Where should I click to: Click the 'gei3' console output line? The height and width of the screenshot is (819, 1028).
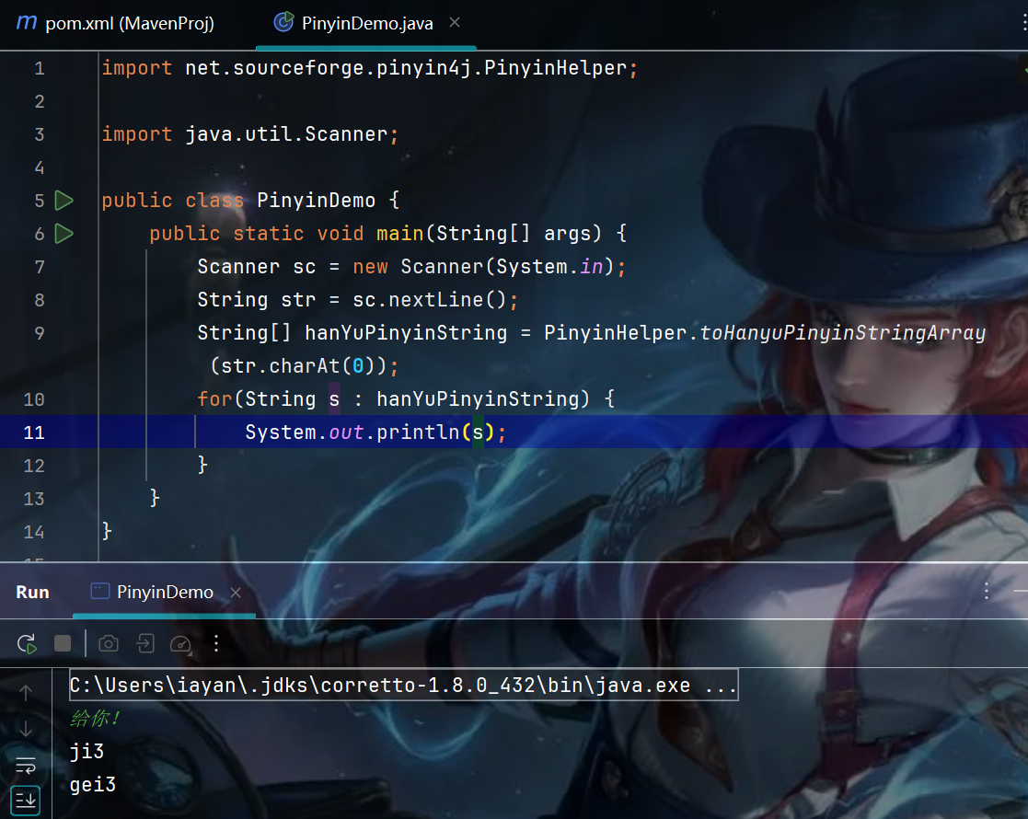tap(93, 785)
